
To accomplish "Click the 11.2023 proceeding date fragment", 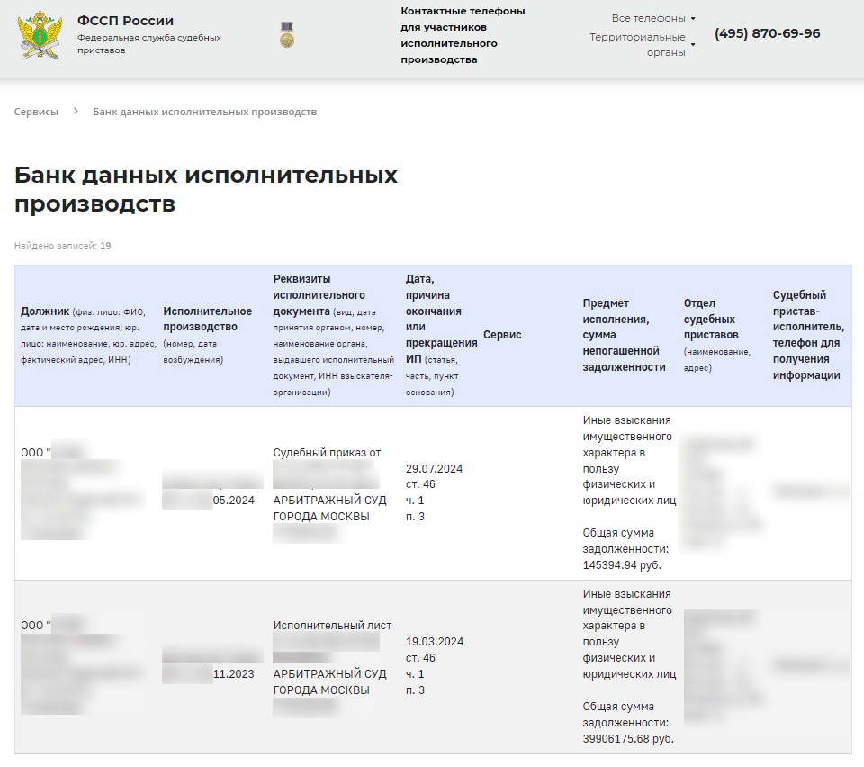I will tap(234, 674).
